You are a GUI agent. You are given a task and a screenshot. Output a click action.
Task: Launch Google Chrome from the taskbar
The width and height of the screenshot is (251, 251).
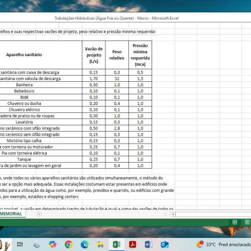pyautogui.click(x=69, y=244)
